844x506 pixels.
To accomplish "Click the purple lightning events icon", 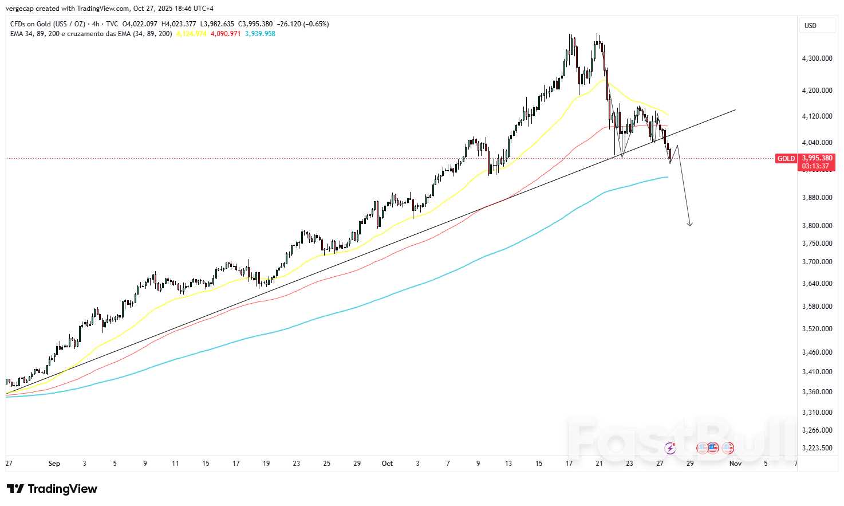I will pyautogui.click(x=669, y=448).
